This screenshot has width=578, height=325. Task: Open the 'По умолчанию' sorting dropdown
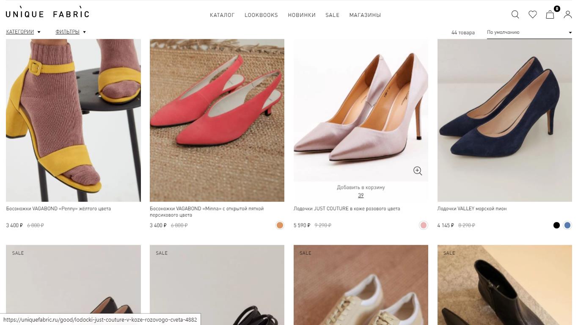coord(529,32)
